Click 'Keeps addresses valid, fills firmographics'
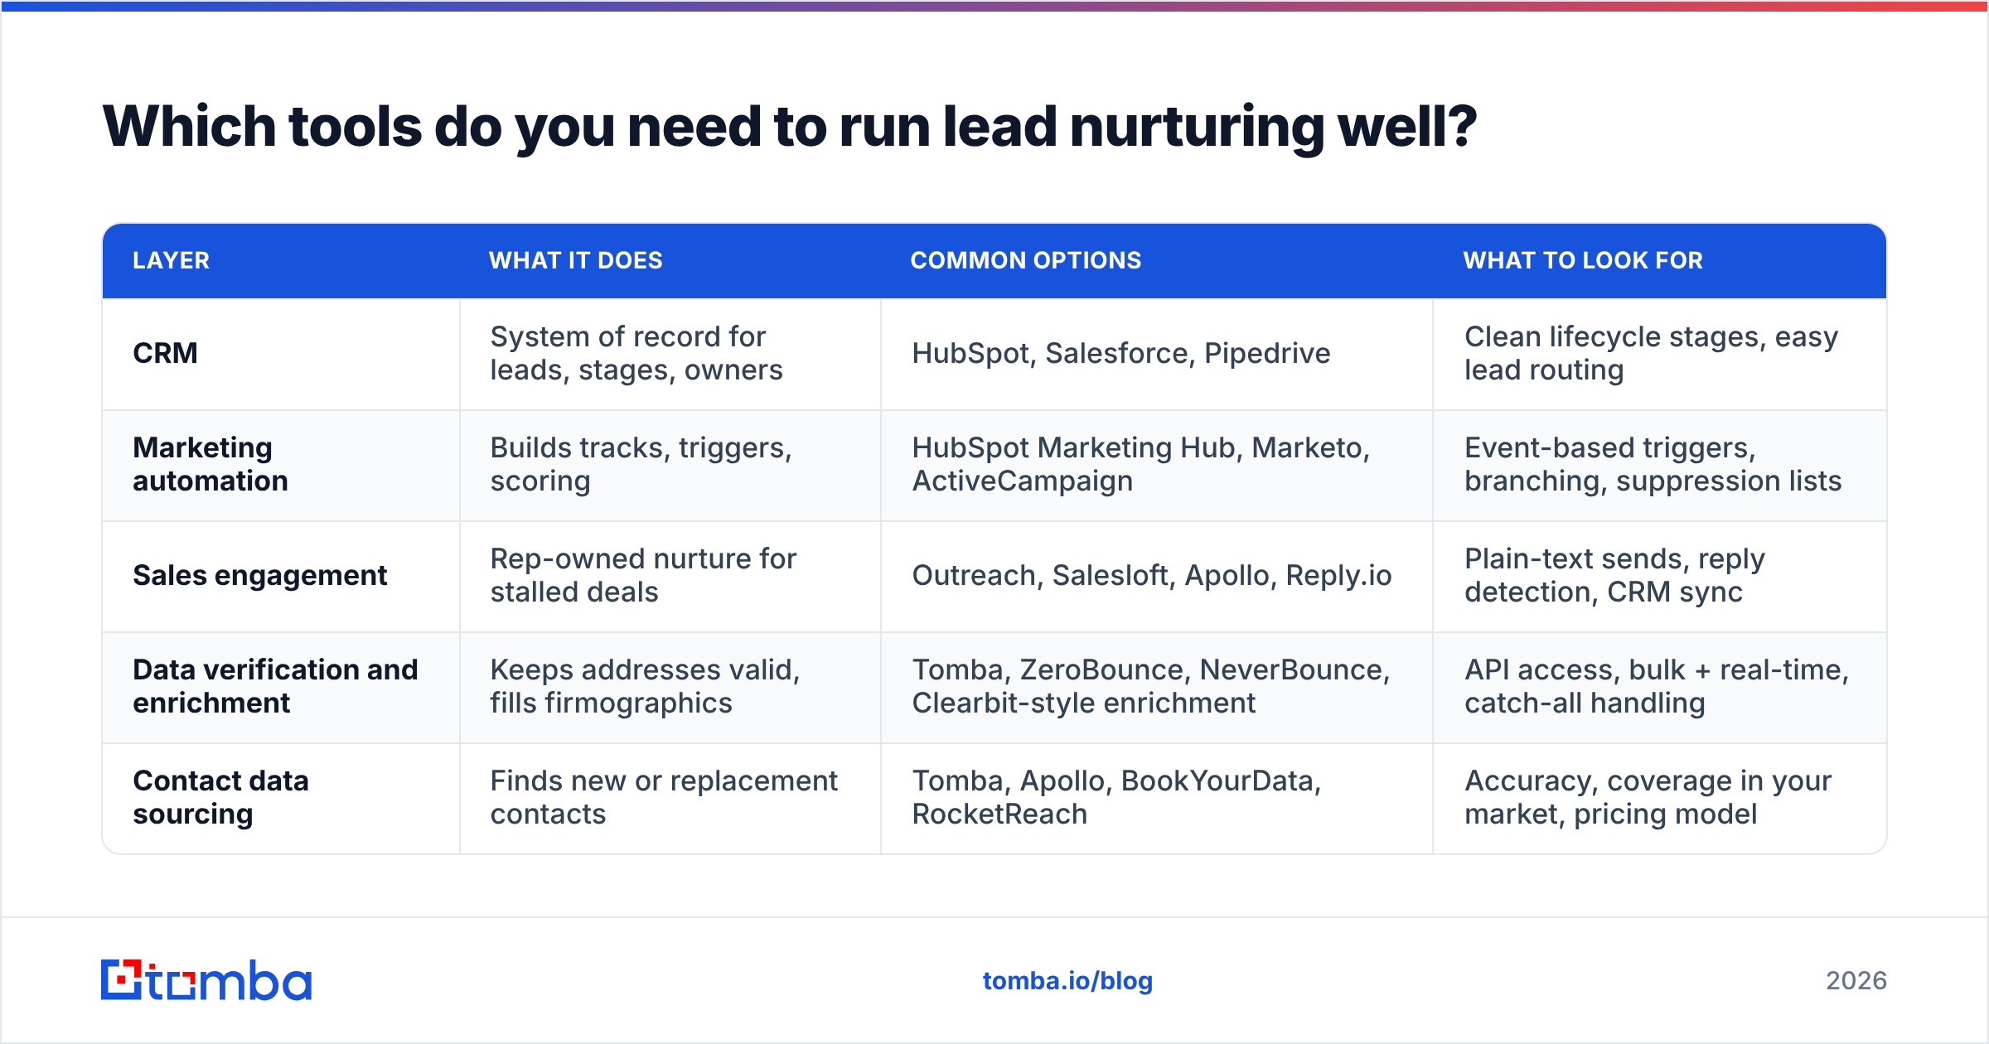The height and width of the screenshot is (1044, 1989). pos(645,686)
